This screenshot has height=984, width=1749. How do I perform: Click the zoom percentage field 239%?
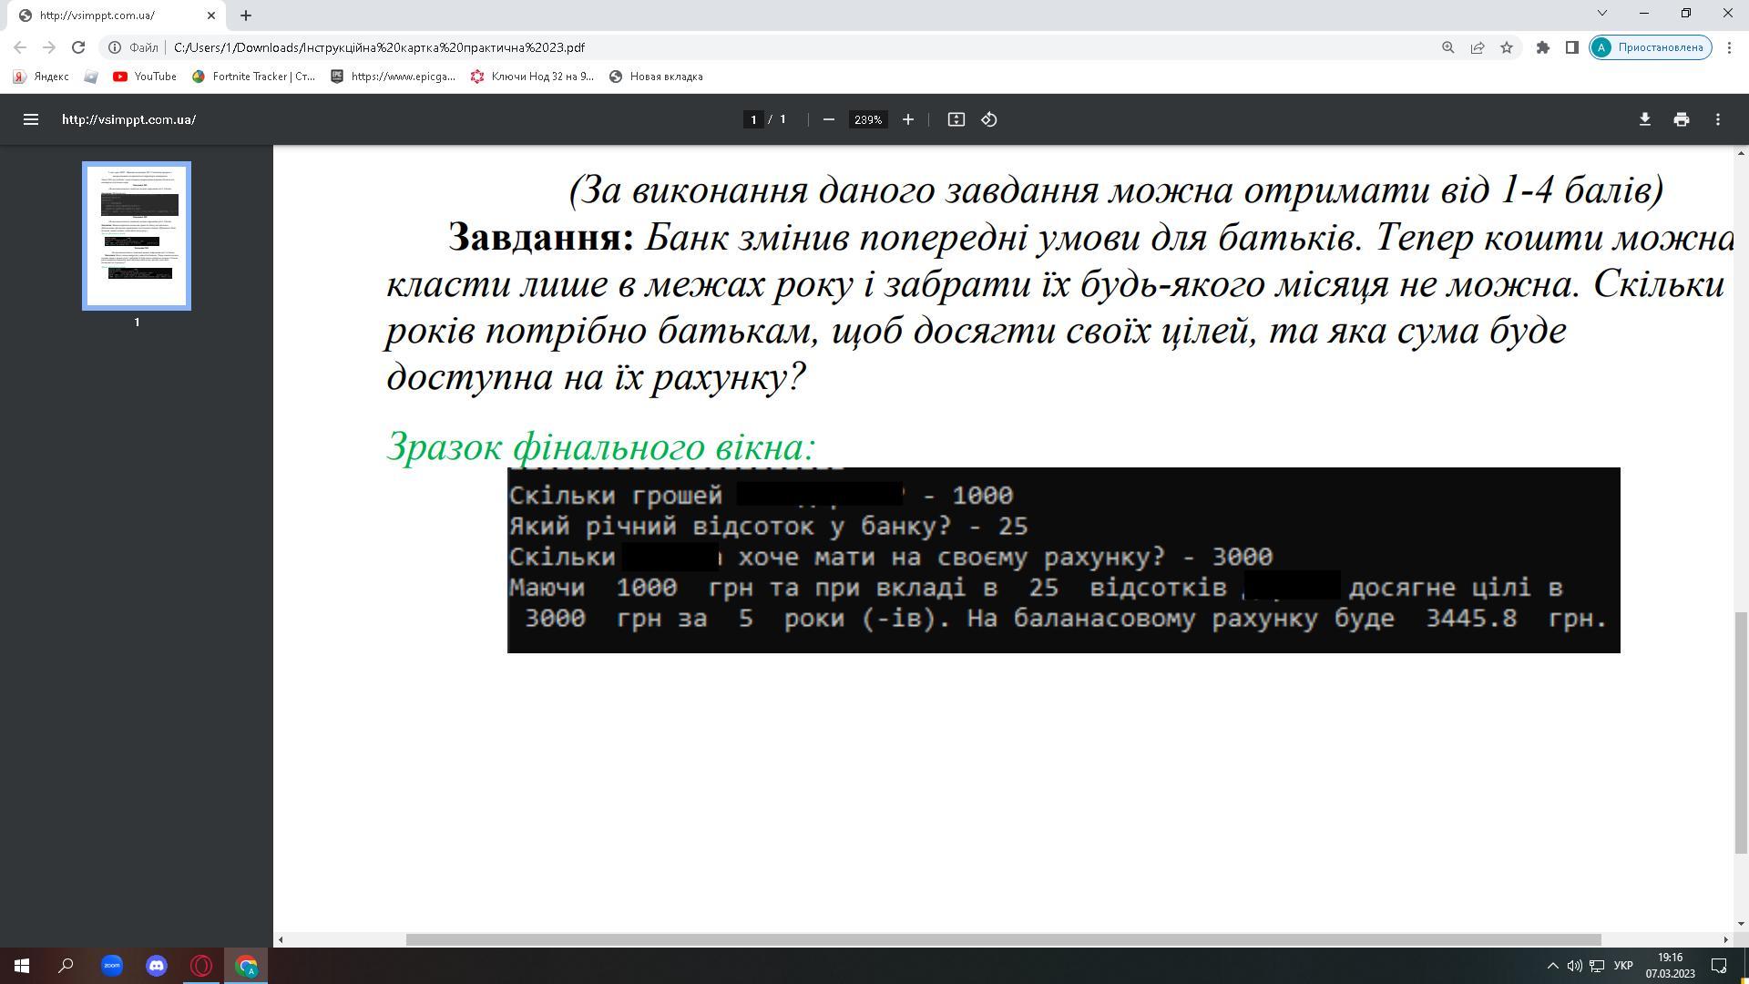click(868, 119)
